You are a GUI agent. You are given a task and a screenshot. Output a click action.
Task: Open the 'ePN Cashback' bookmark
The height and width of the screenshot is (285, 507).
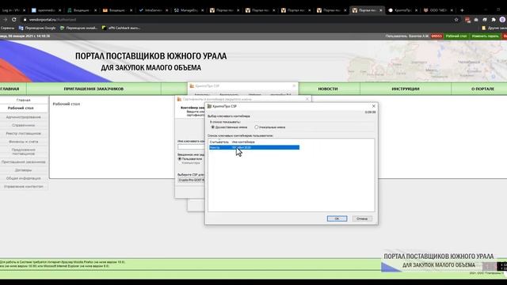pyautogui.click(x=121, y=28)
